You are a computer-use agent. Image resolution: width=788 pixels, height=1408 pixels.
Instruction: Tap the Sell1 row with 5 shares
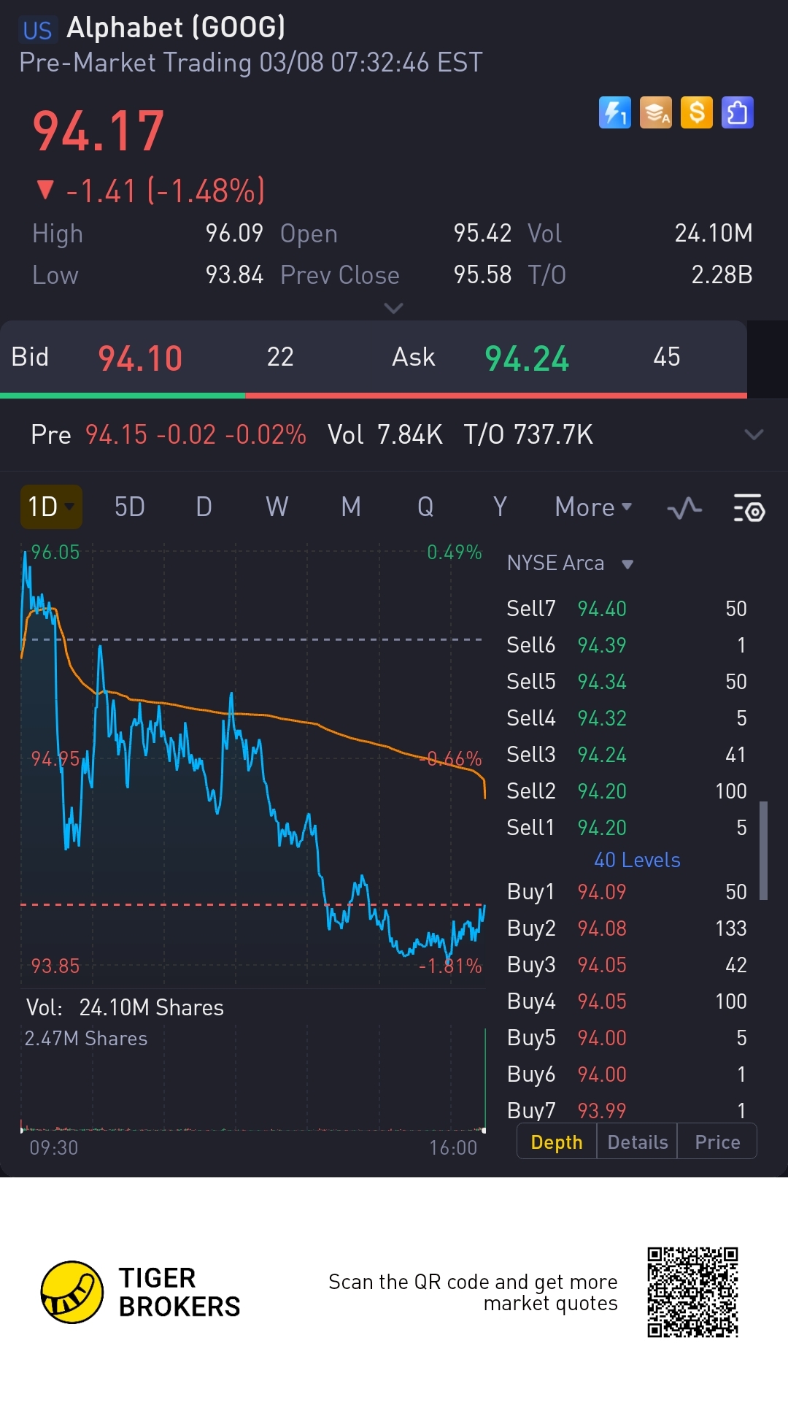[x=627, y=827]
